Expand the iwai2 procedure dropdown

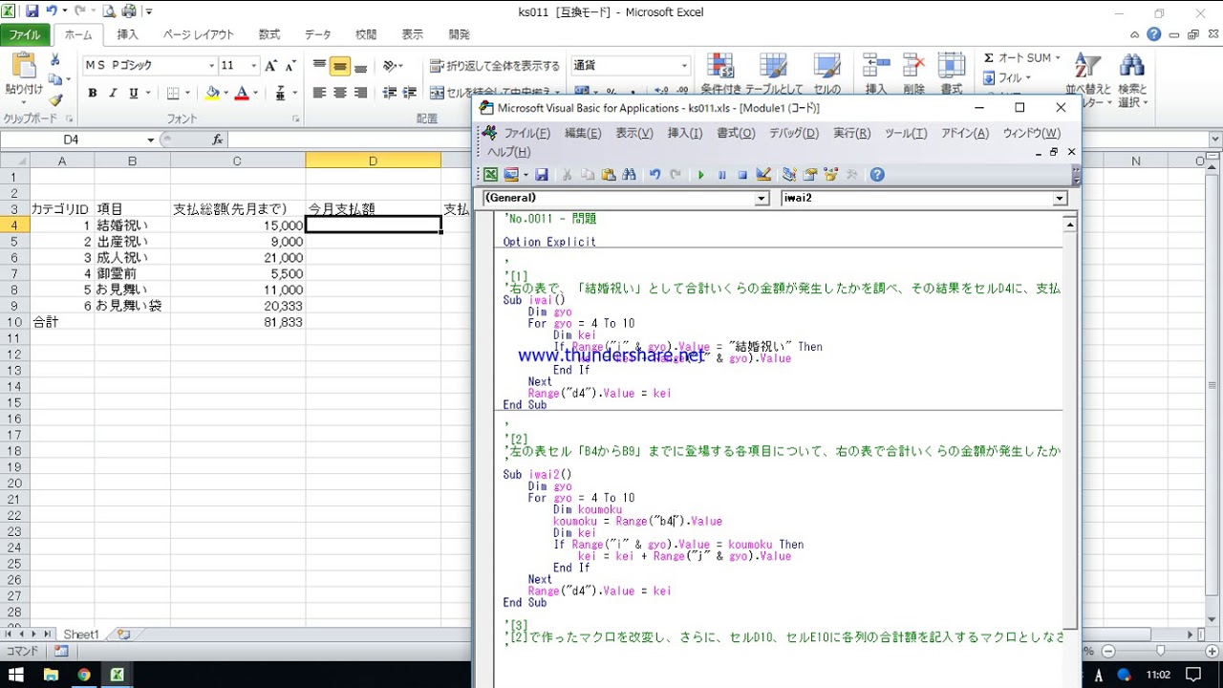(x=1059, y=199)
